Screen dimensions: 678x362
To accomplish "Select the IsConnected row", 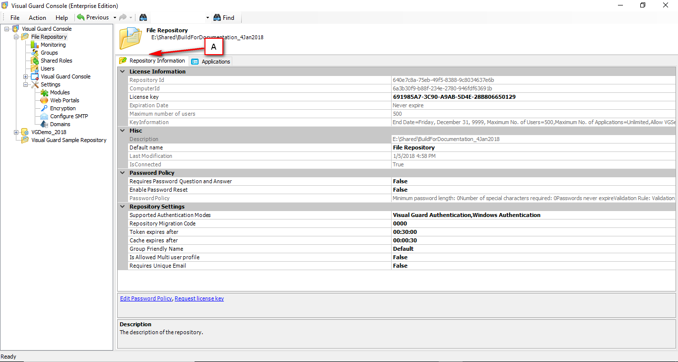I will coord(402,164).
